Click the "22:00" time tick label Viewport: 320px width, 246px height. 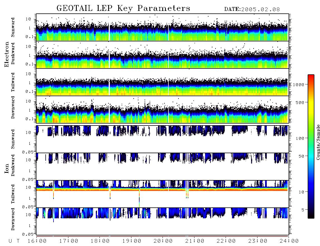226,241
